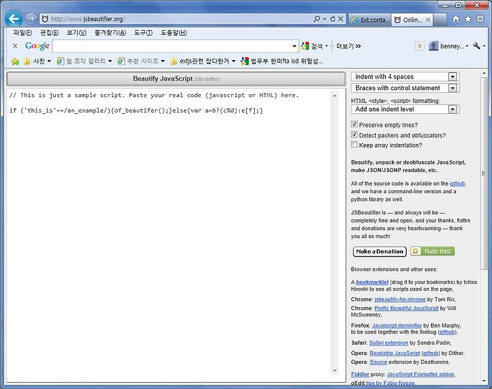This screenshot has width=492, height=389.
Task: Open the 도구(T) menu
Action: pyautogui.click(x=143, y=33)
